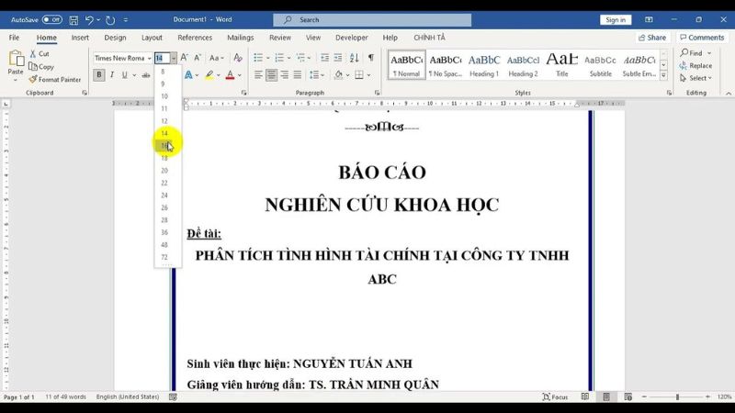The height and width of the screenshot is (413, 735).
Task: Open the Select menu in Editing
Action: point(696,78)
